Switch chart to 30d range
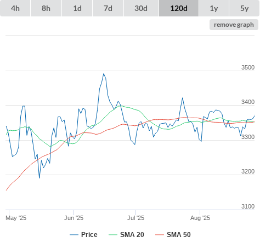 [141, 8]
